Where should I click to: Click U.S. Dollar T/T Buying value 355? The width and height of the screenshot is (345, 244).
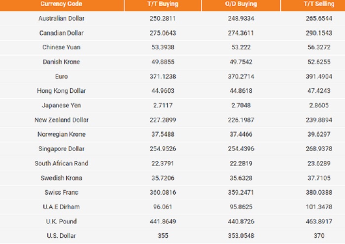[x=163, y=236]
